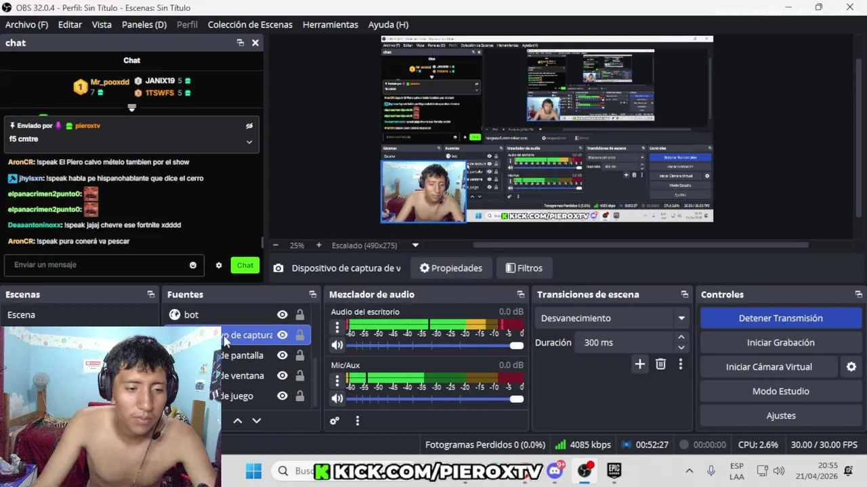The image size is (867, 487).
Task: Increase transition duration stepper up
Action: (681, 338)
